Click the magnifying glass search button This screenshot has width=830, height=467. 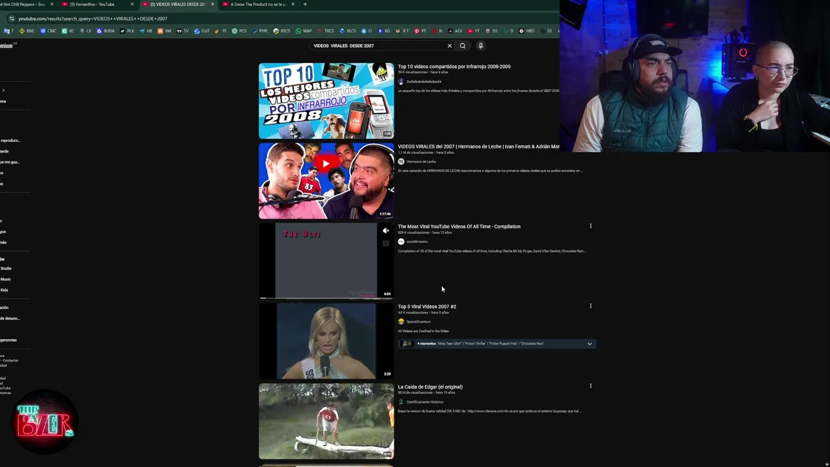tap(462, 45)
